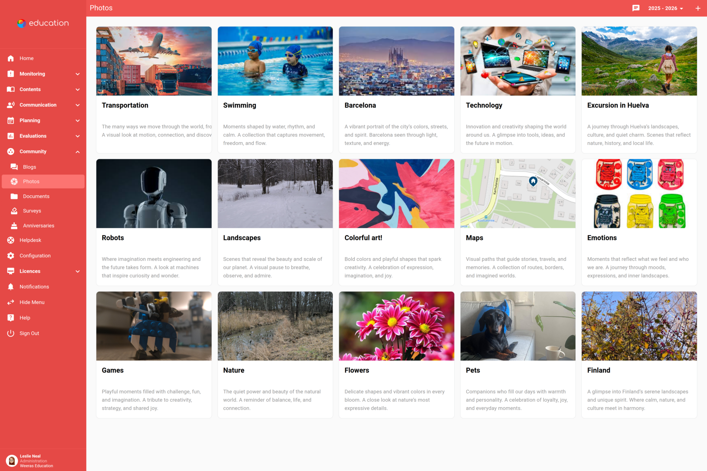Collapse the Community section
Image resolution: width=707 pixels, height=471 pixels.
pyautogui.click(x=78, y=151)
